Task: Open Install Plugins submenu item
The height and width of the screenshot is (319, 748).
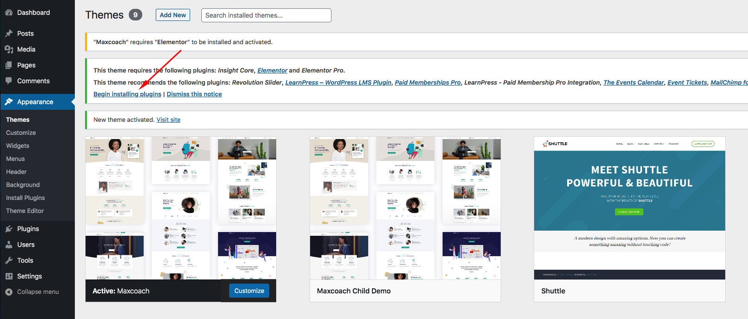Action: [x=26, y=198]
